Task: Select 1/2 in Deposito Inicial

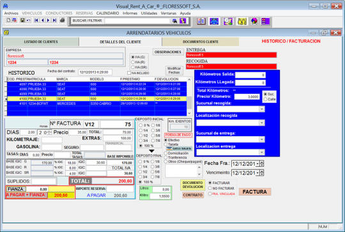Action: coord(141,135)
